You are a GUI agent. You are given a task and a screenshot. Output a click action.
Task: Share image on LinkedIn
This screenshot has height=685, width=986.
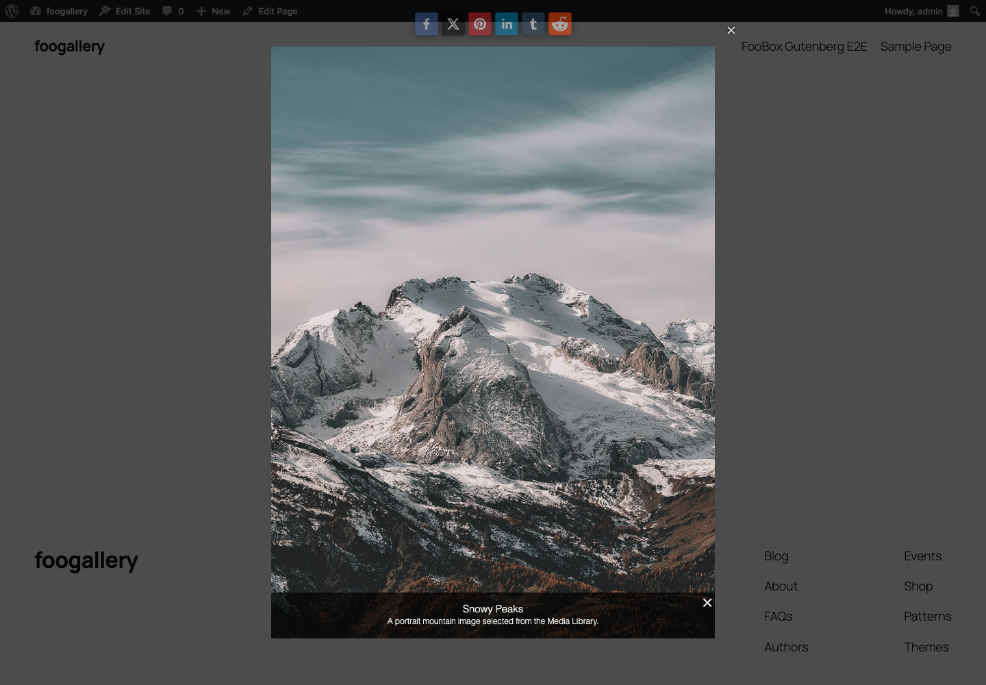tap(506, 24)
